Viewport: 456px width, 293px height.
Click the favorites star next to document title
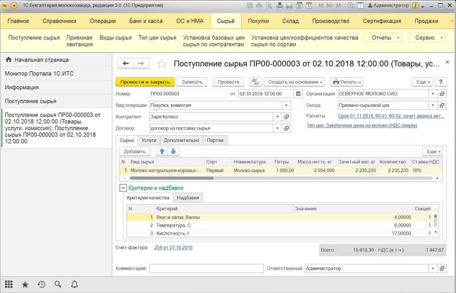[162, 64]
